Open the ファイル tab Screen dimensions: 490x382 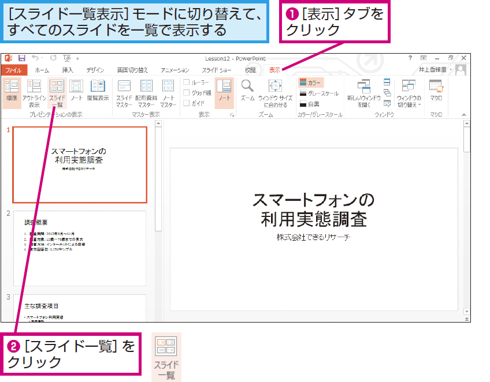point(13,70)
